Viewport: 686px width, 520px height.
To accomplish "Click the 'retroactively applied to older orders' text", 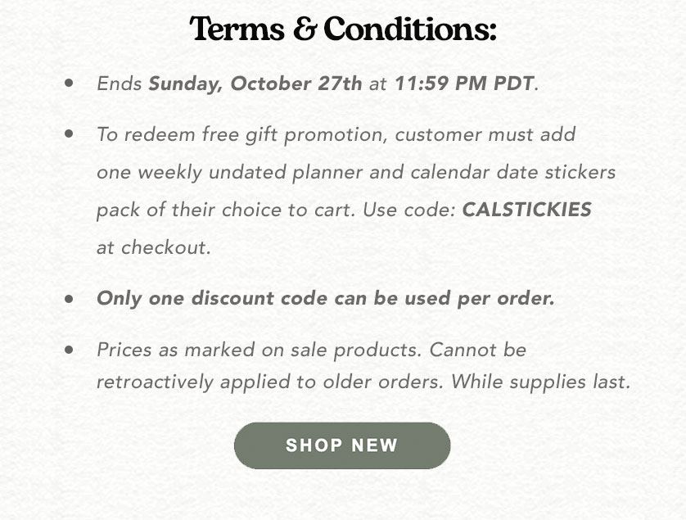I will tap(270, 382).
